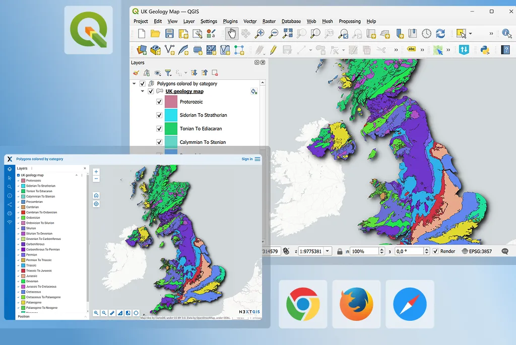Click the search icon in web map sidebar
Screen dimensions: 516x345
coord(10,187)
